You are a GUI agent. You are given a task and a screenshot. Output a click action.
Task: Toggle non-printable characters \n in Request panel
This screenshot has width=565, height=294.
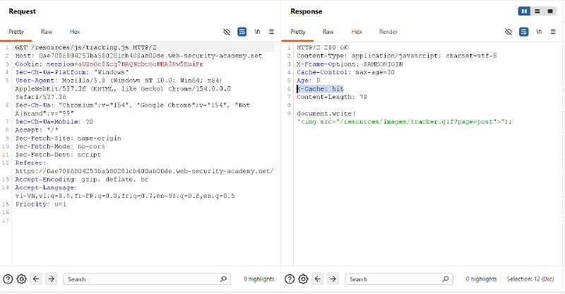pyautogui.click(x=257, y=32)
